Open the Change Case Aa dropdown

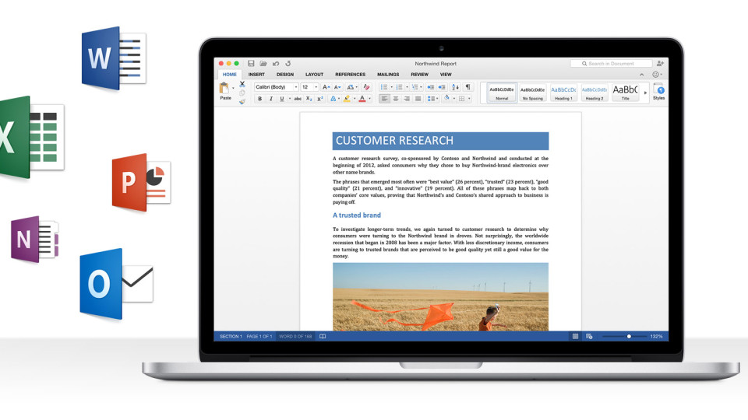[351, 87]
